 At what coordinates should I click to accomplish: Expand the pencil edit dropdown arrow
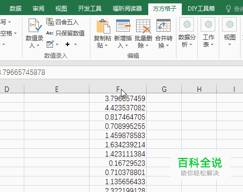pos(57,44)
